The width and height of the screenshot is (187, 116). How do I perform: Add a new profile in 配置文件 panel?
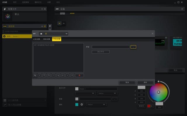coord(42,9)
